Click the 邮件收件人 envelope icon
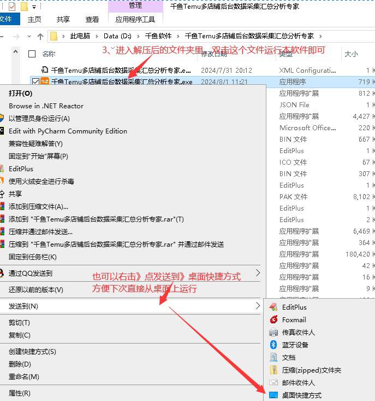Image resolution: width=375 pixels, height=401 pixels. pos(273,382)
